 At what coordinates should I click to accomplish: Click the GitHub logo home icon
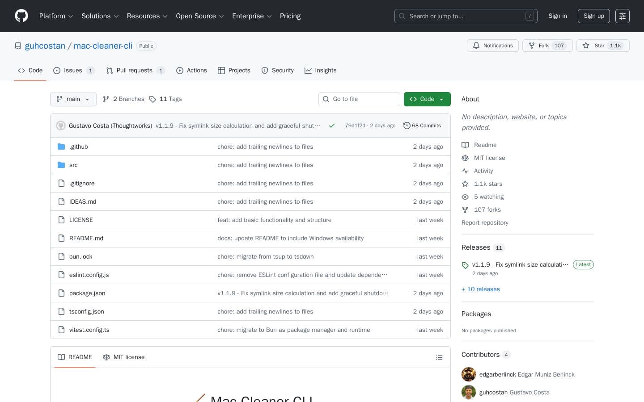pos(21,16)
